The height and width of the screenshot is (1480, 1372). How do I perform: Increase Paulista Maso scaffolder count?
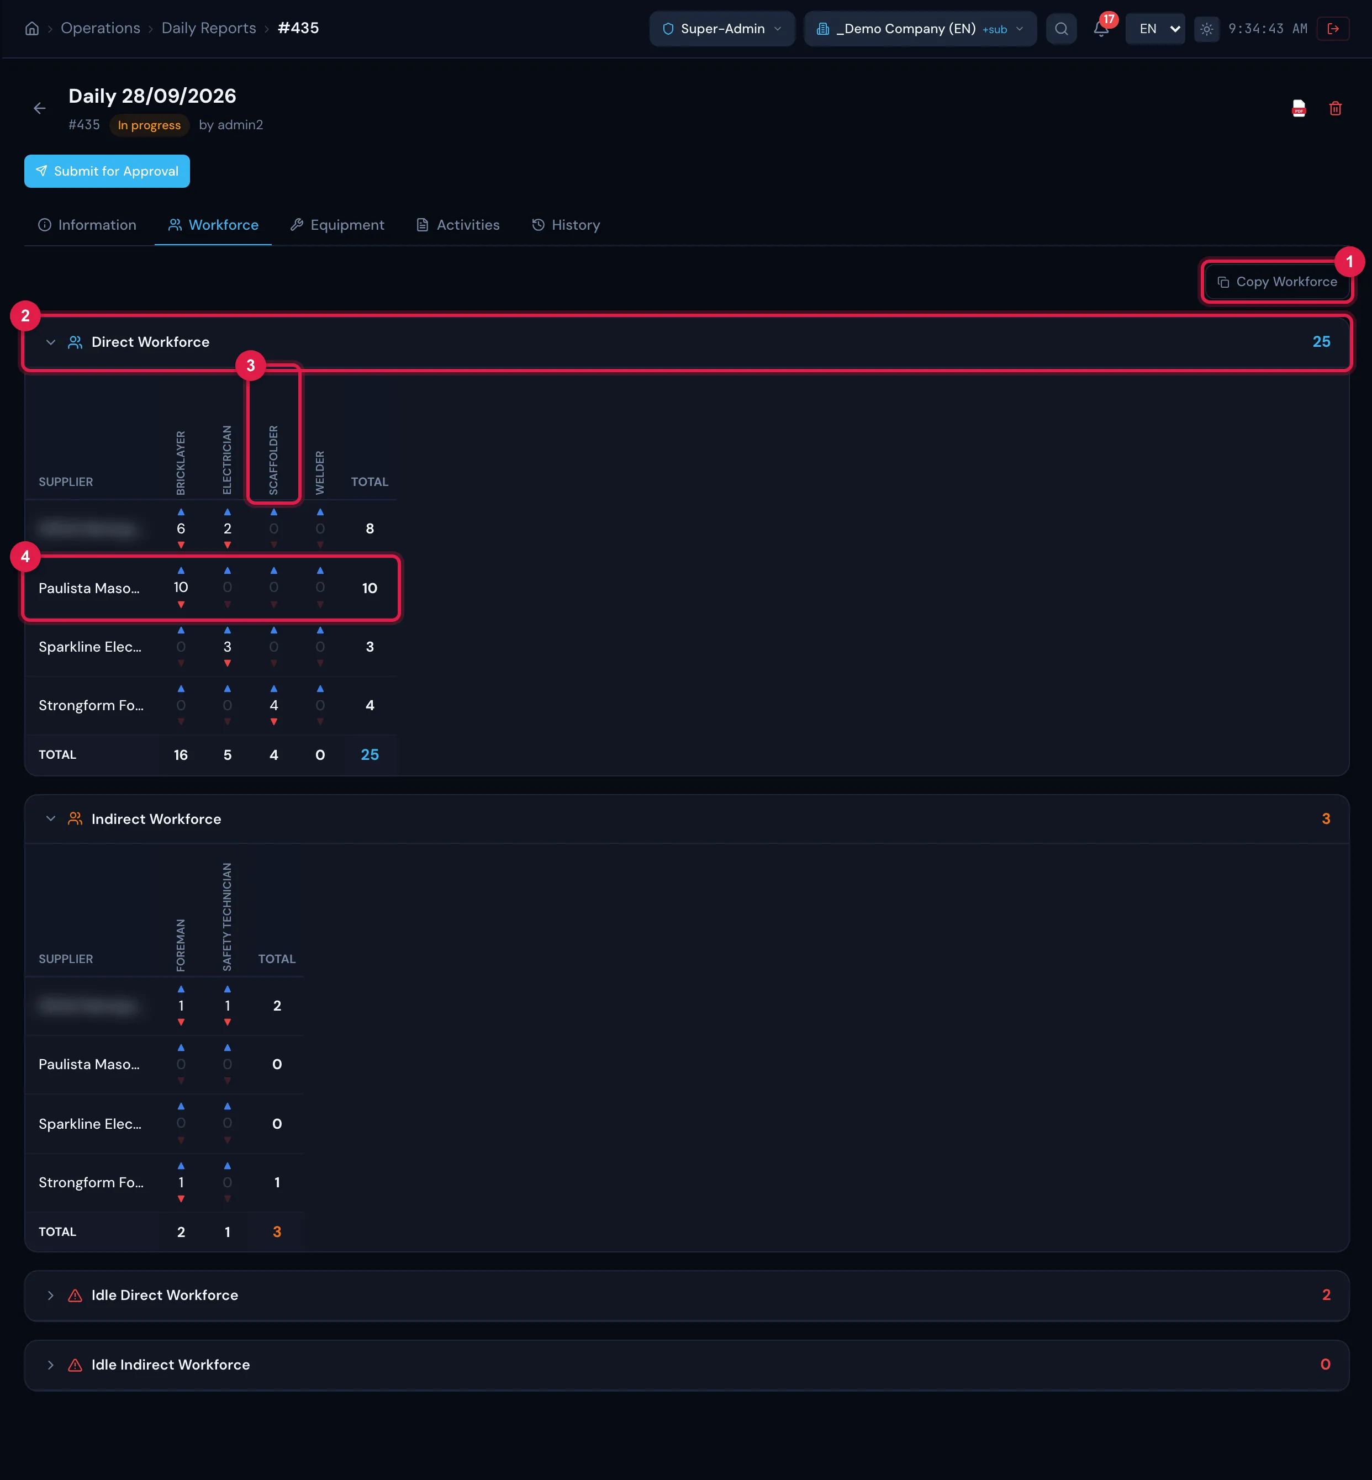click(x=274, y=571)
